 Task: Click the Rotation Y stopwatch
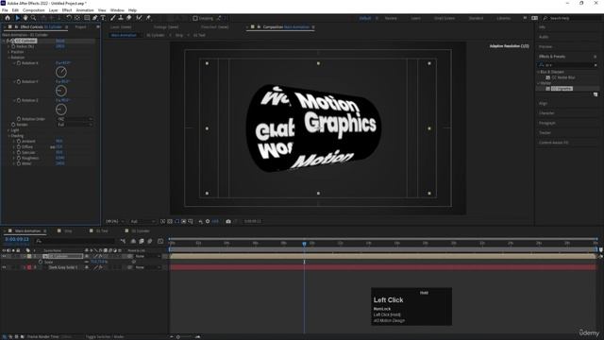pos(19,82)
